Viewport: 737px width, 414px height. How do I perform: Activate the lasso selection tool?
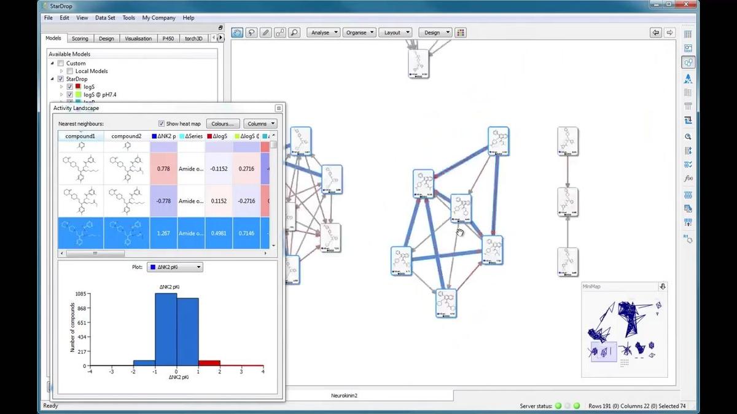point(250,32)
